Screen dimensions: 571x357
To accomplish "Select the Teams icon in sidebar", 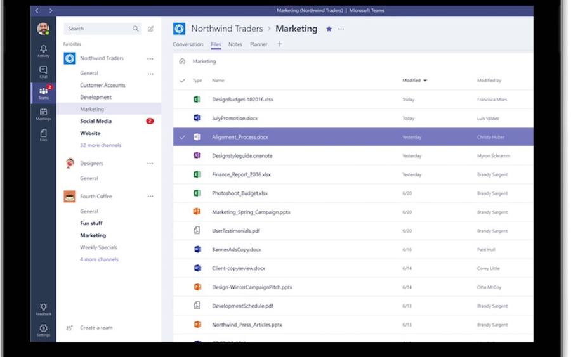I will pyautogui.click(x=43, y=93).
